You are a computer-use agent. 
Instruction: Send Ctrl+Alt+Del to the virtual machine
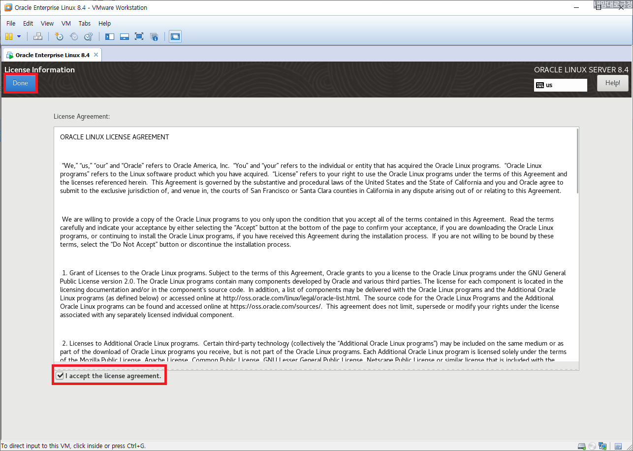pyautogui.click(x=38, y=36)
